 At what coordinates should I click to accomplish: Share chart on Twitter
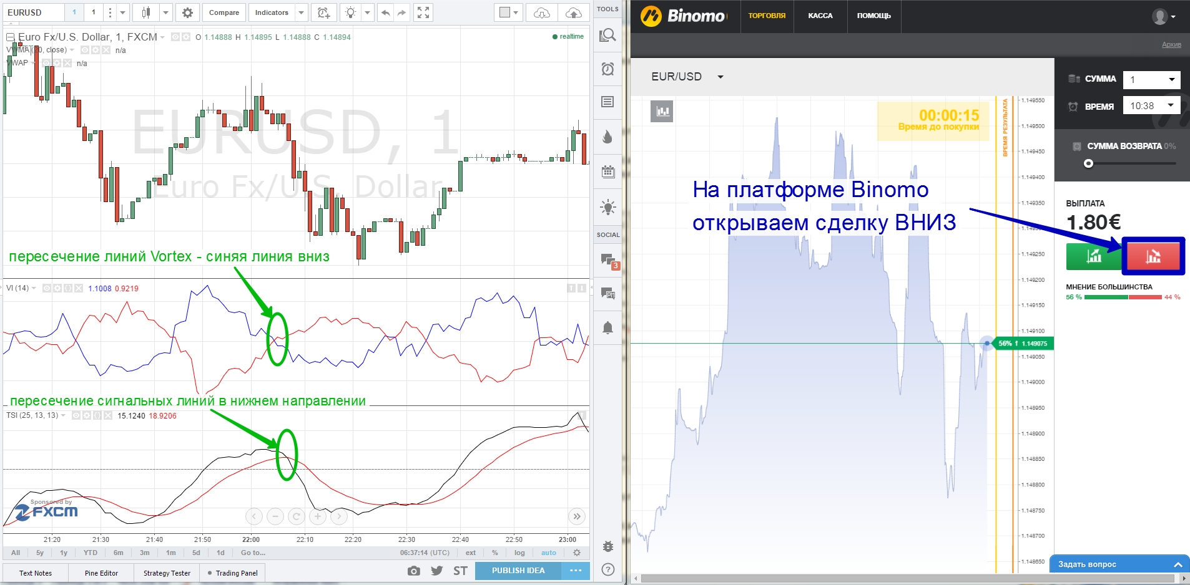[x=437, y=571]
